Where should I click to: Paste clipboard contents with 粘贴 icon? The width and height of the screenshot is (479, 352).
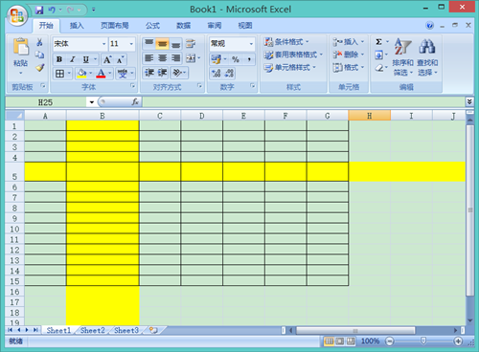[x=21, y=47]
